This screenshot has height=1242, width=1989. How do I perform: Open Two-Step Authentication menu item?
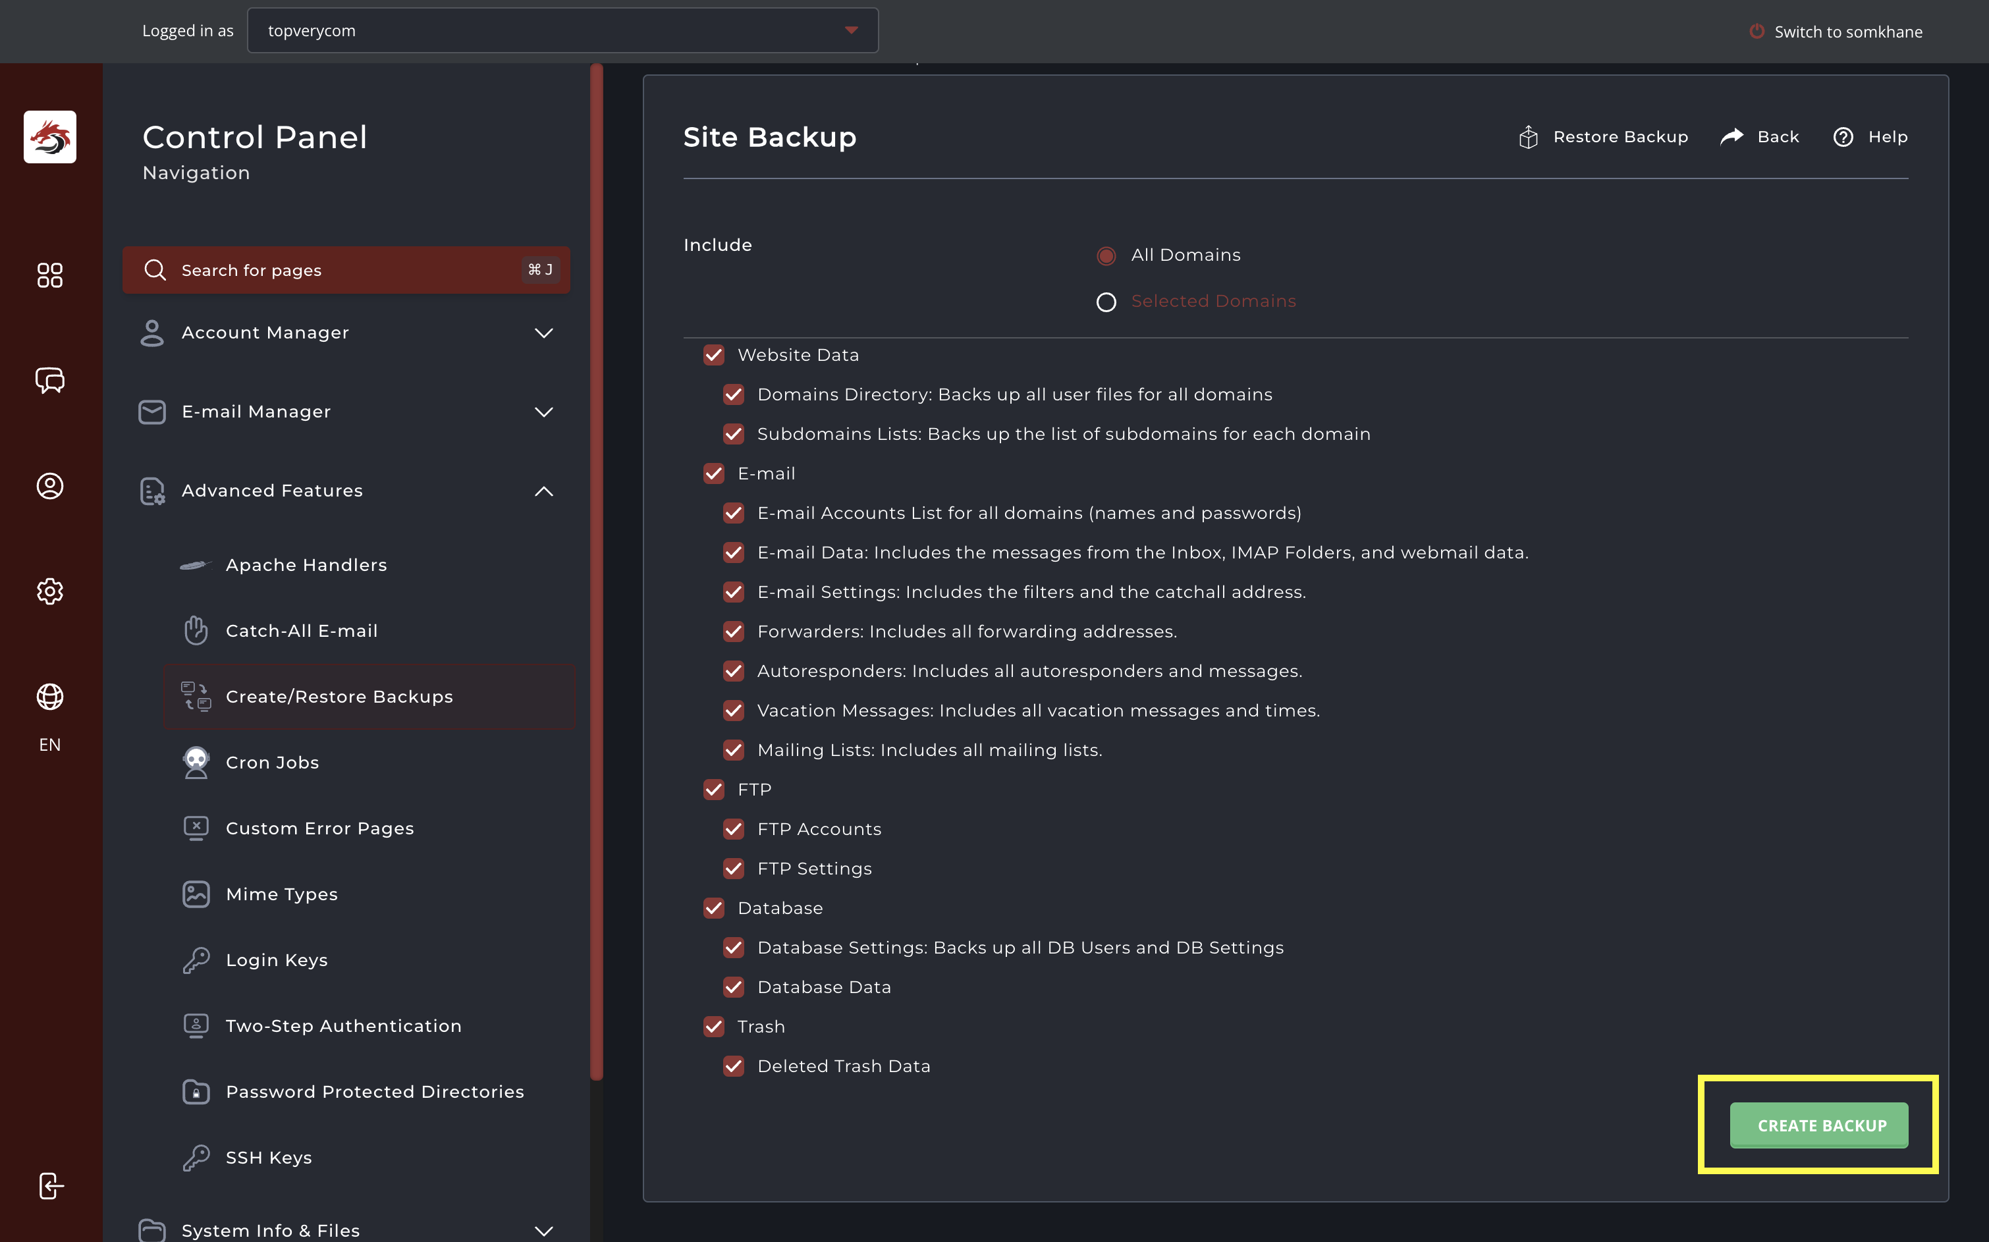[343, 1026]
